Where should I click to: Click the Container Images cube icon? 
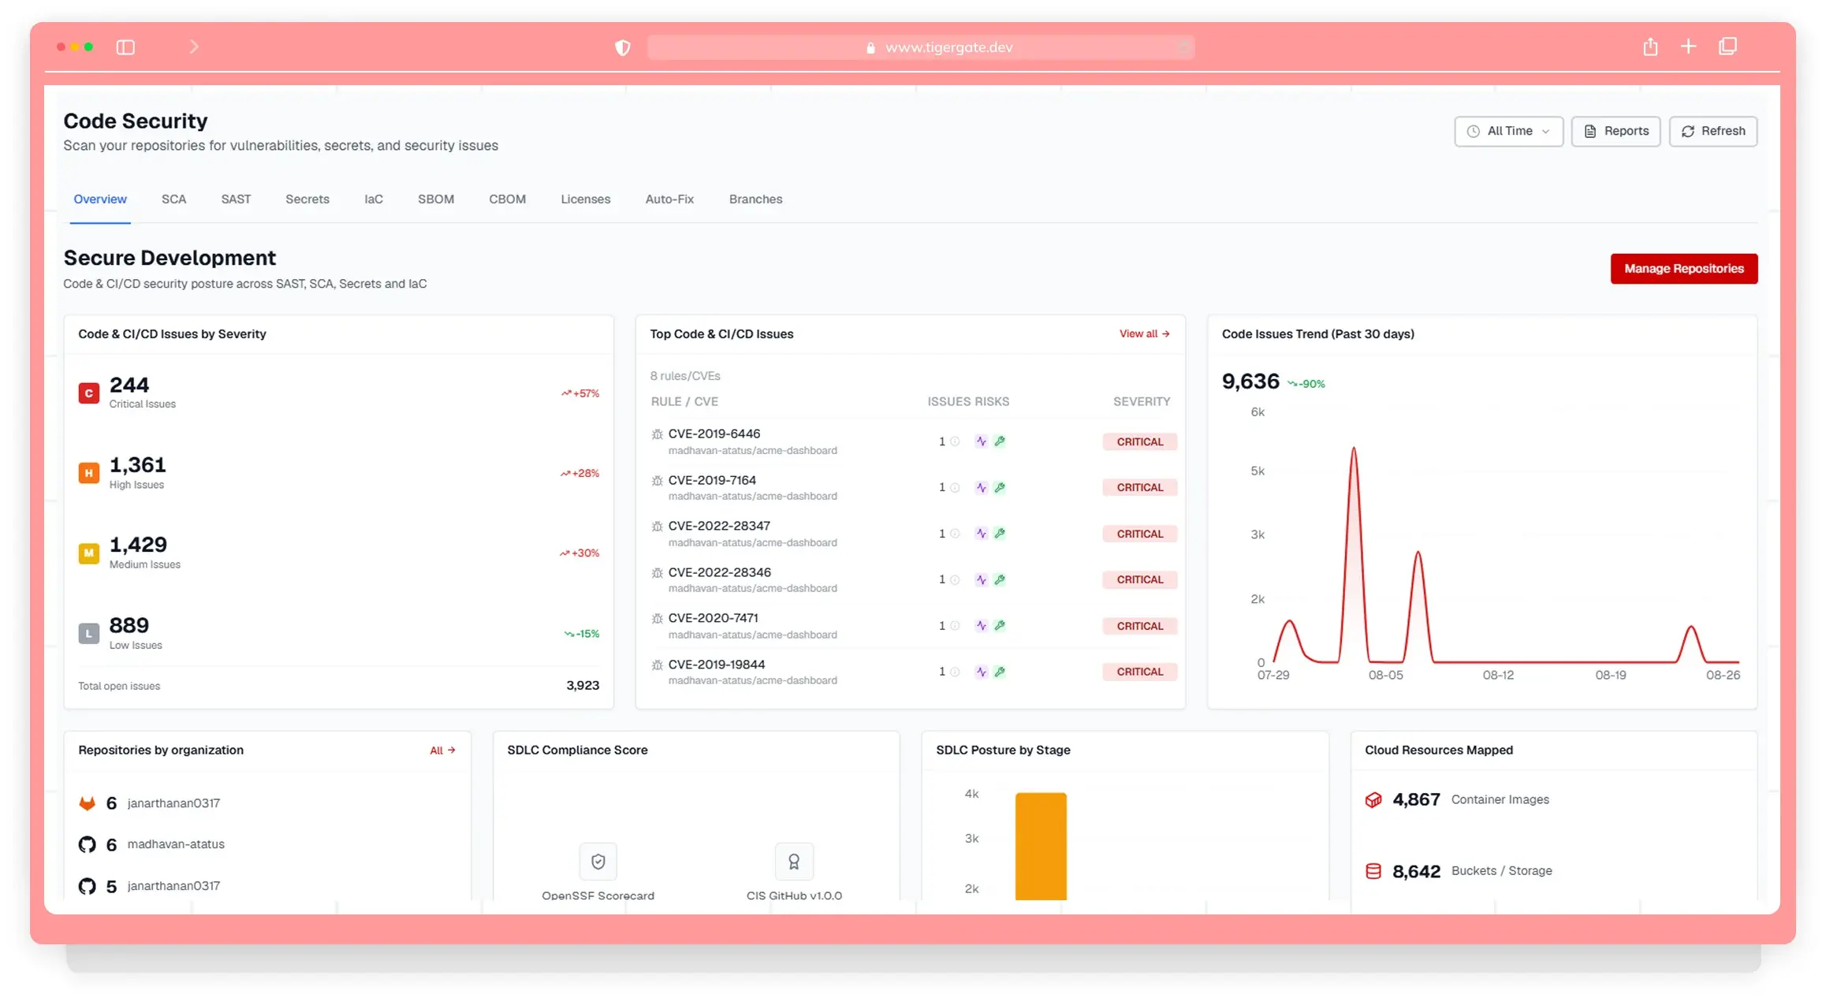(1373, 799)
